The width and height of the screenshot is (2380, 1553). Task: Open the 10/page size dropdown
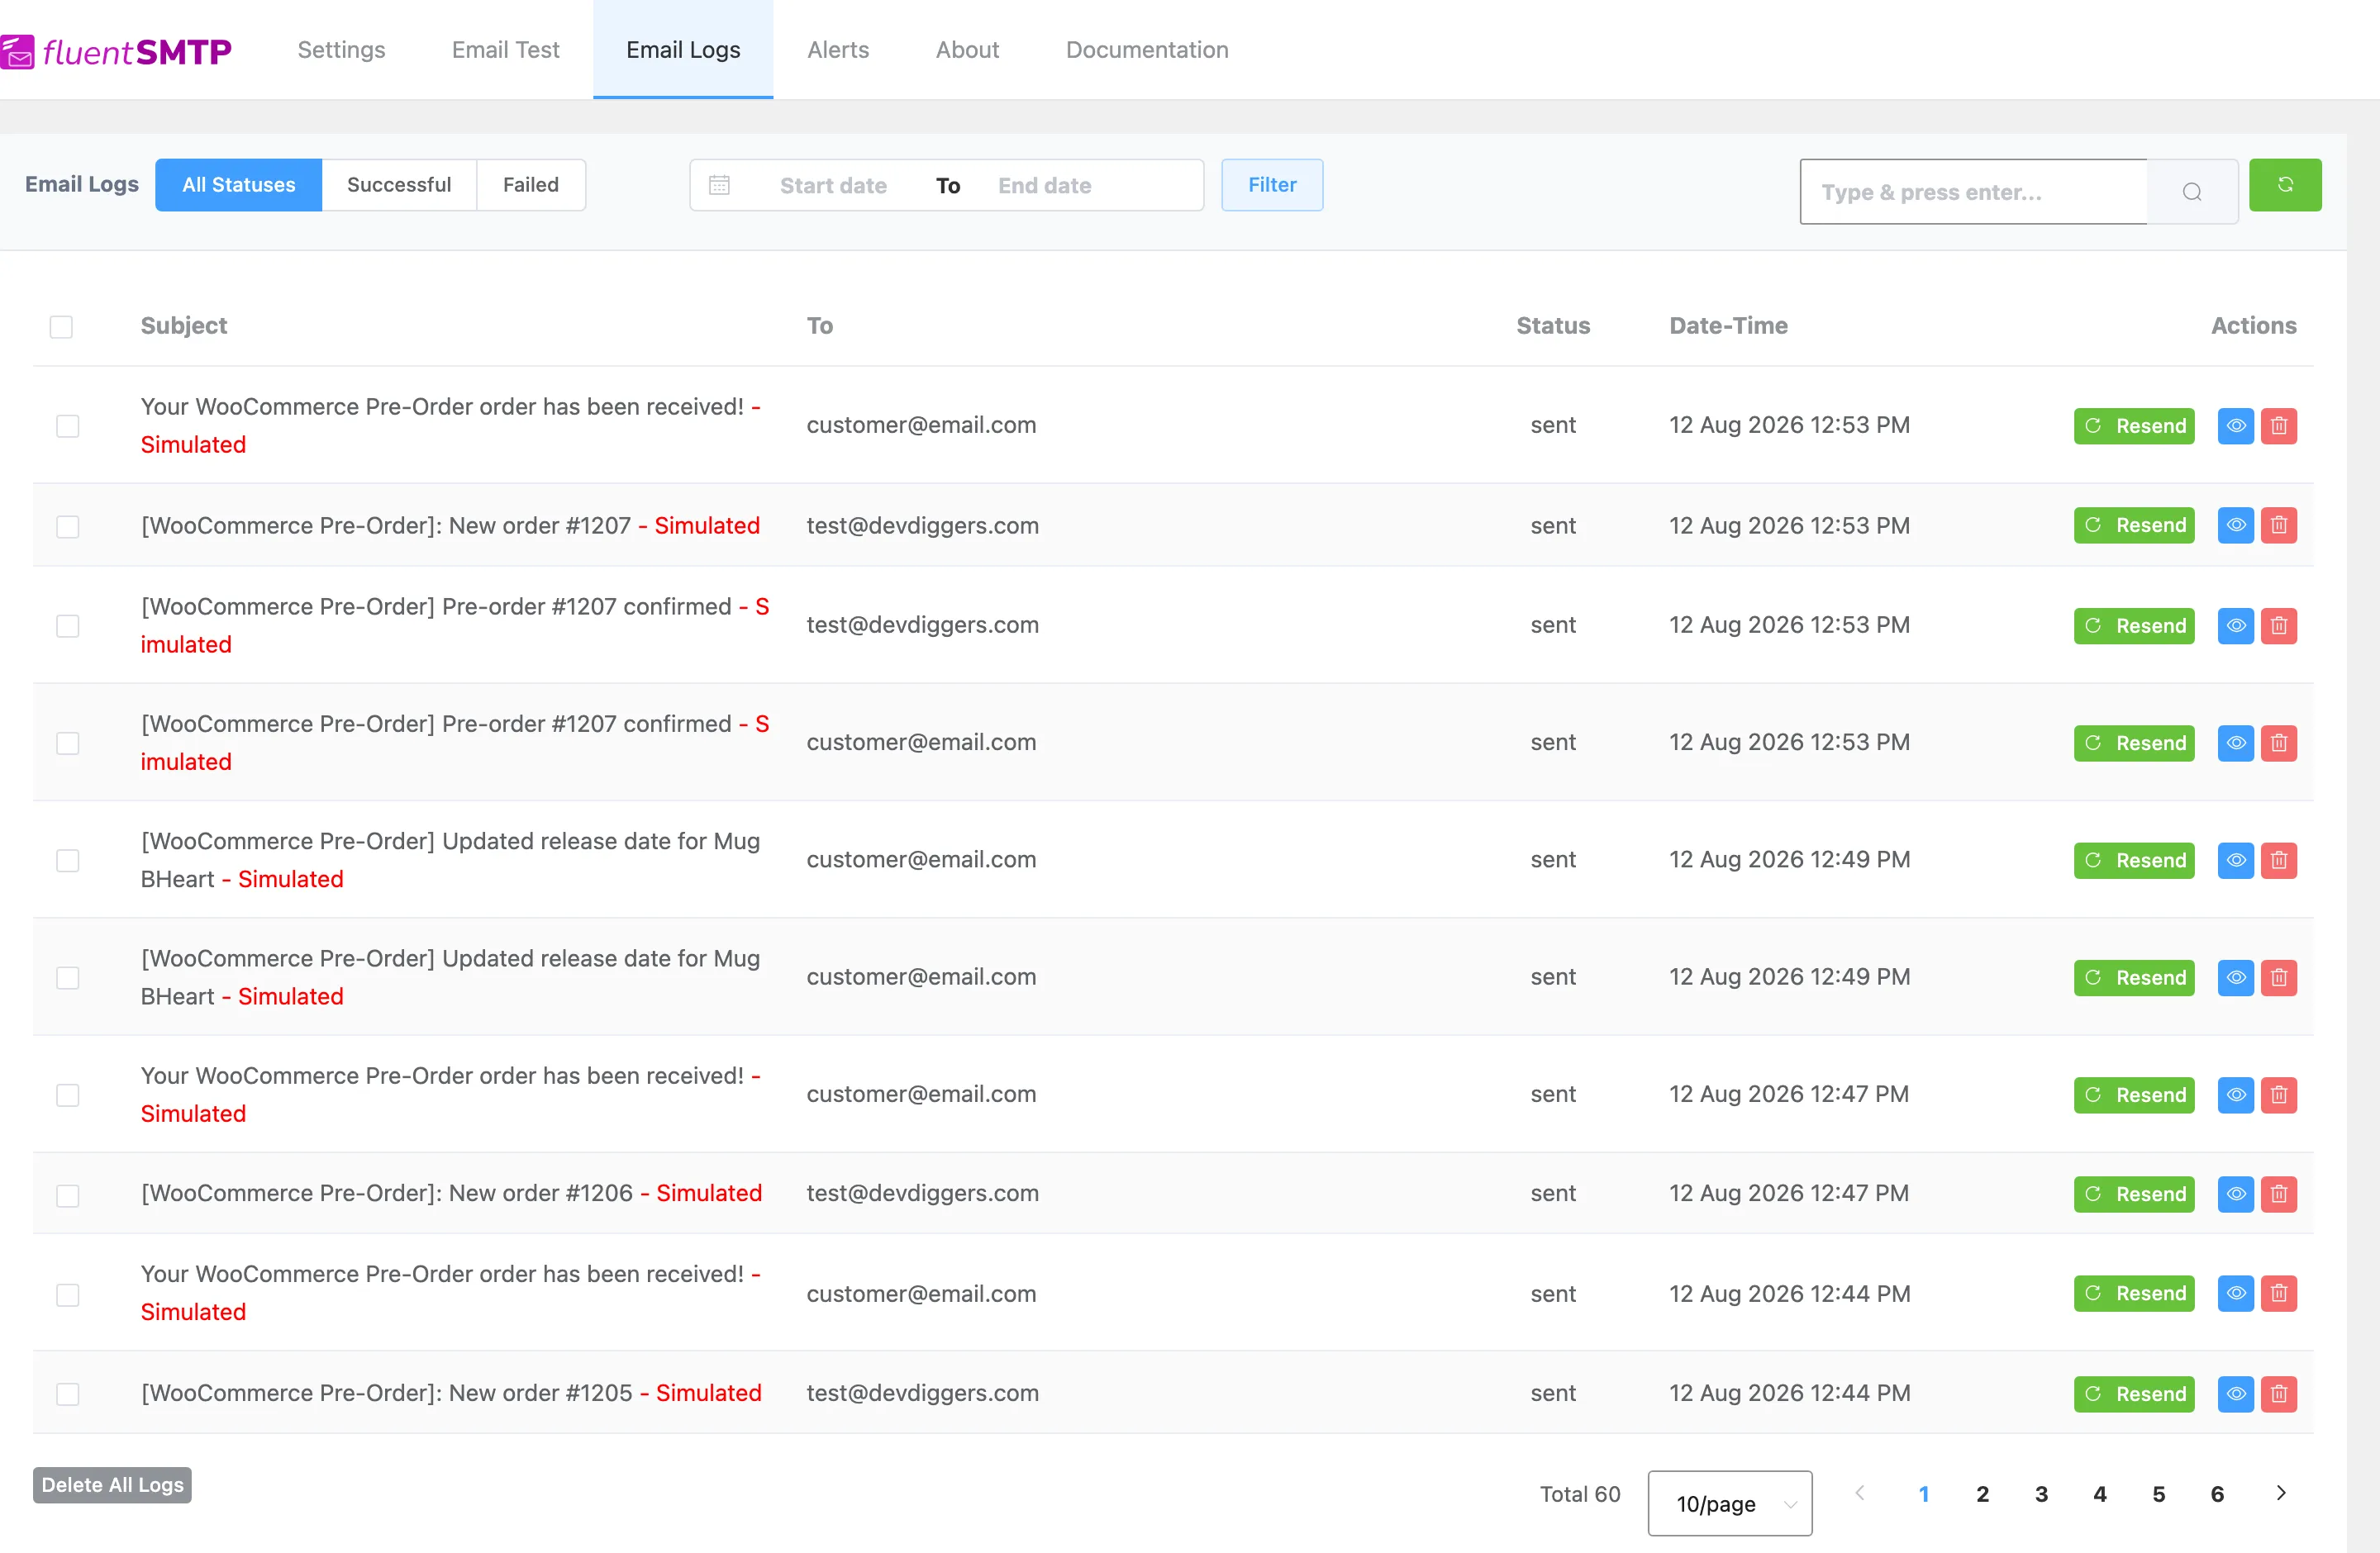pyautogui.click(x=1730, y=1503)
